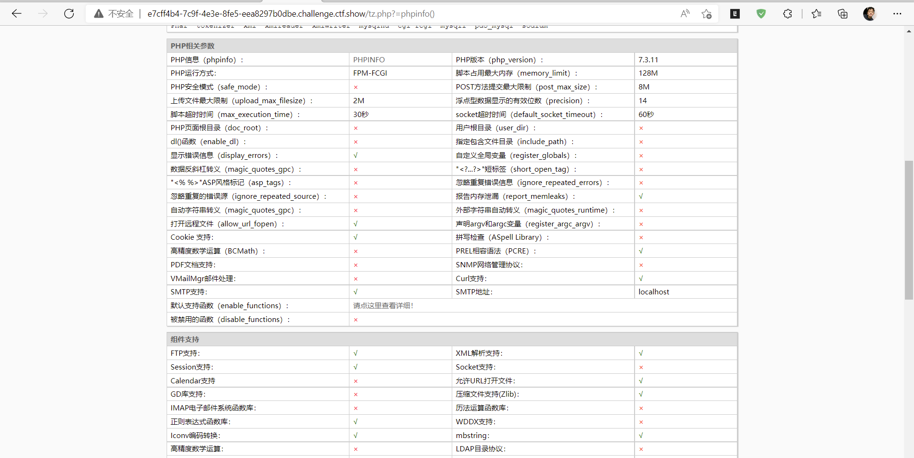
Task: Click the 组件支持 section header
Action: pyautogui.click(x=185, y=340)
